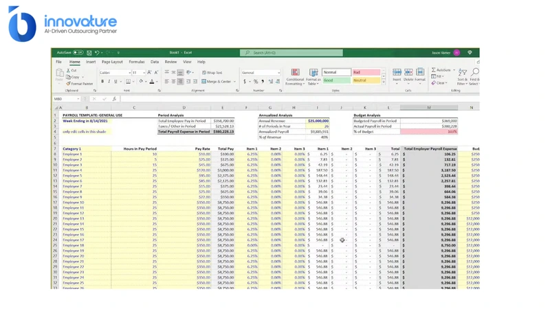Select column M header
The image size is (550, 309).
tap(428, 108)
